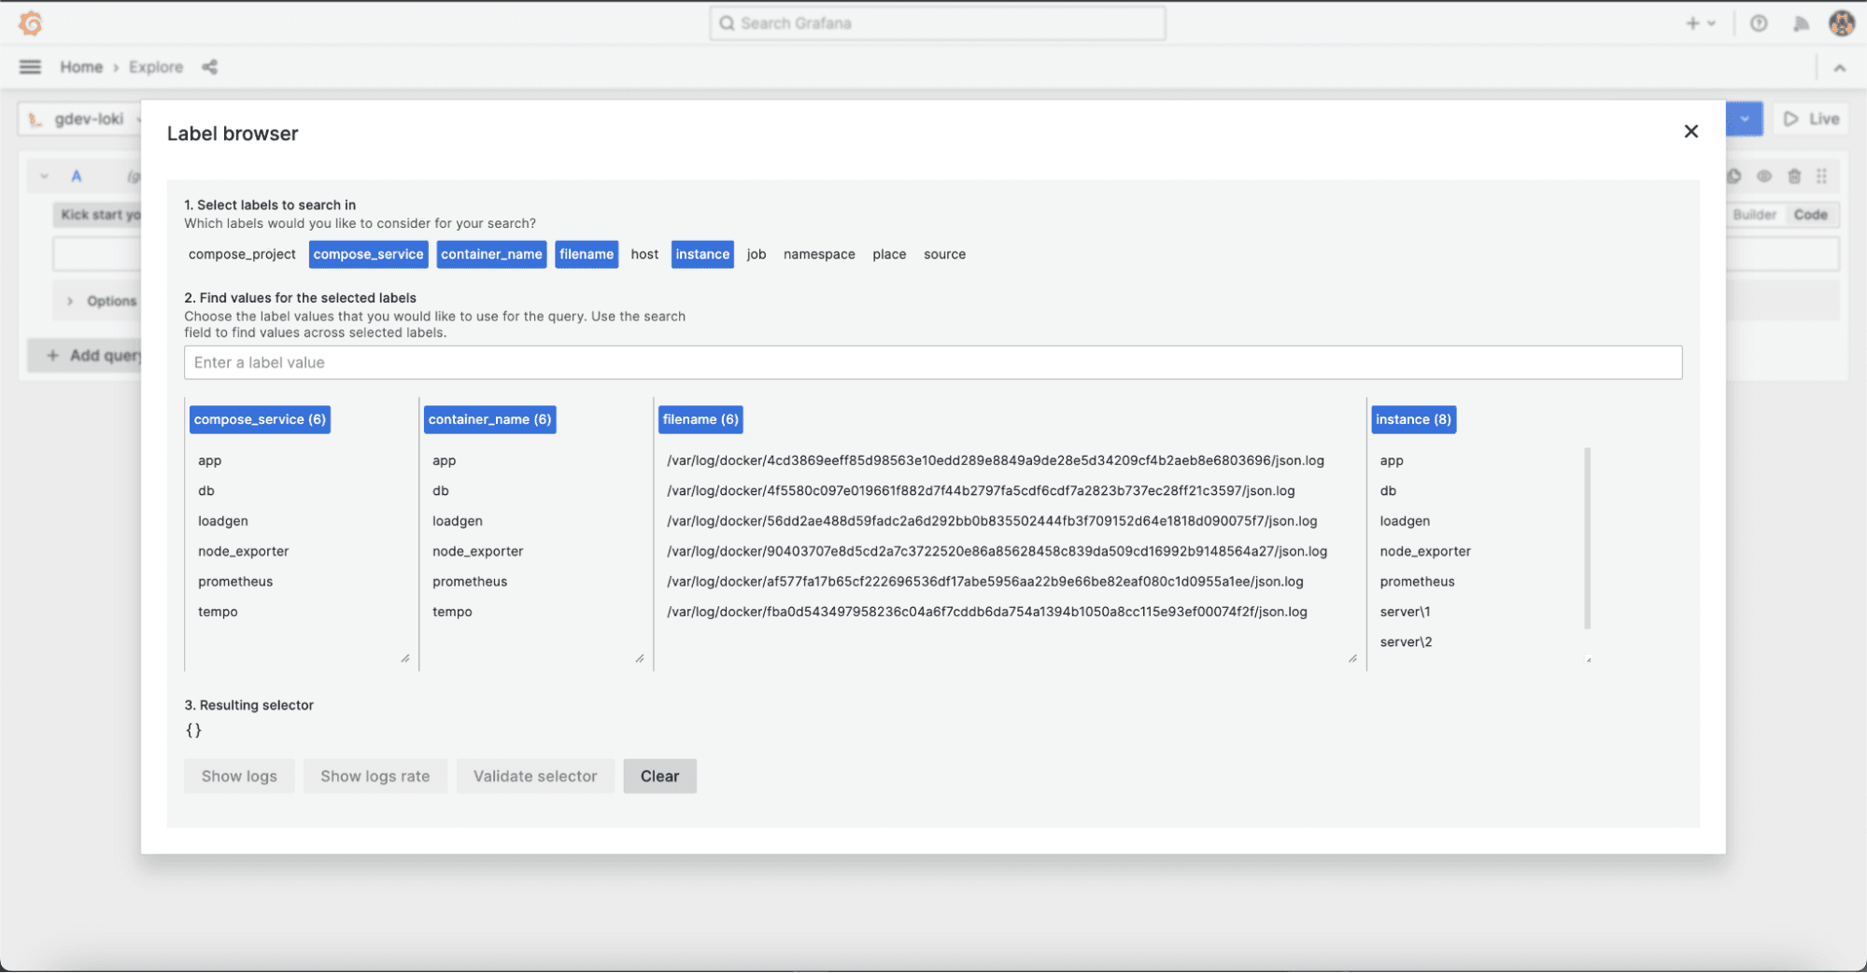Click the label value search field

(933, 362)
